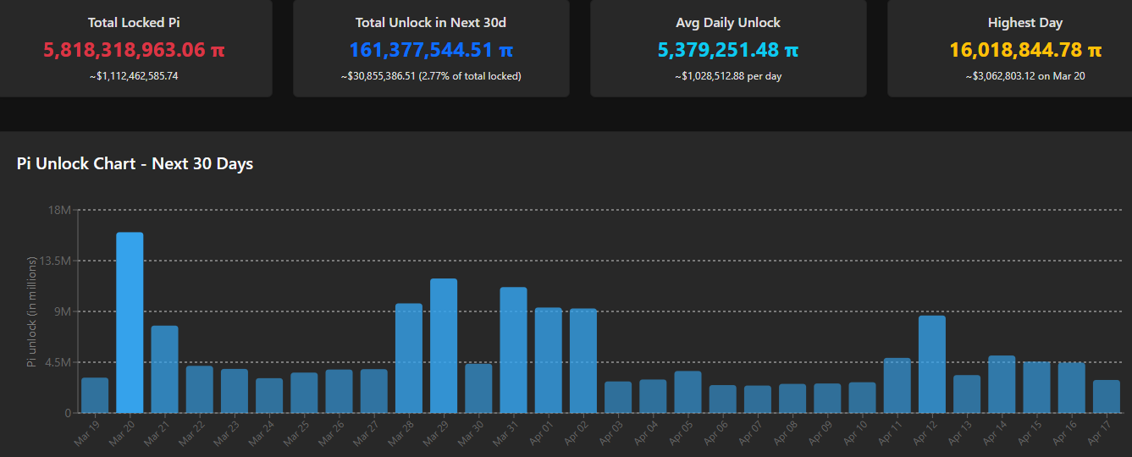
Task: Click the Mar 19 bar
Action: pyautogui.click(x=95, y=395)
